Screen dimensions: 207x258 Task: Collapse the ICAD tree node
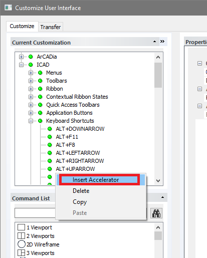click(21, 65)
